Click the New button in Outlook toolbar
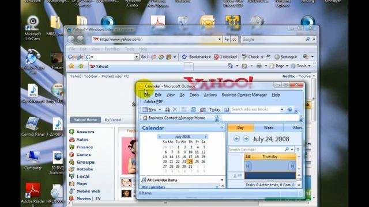The height and width of the screenshot is (207, 369). [150, 110]
